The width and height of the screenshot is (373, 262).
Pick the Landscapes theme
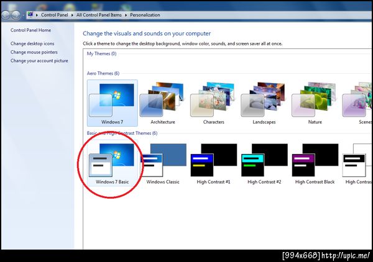(x=264, y=103)
